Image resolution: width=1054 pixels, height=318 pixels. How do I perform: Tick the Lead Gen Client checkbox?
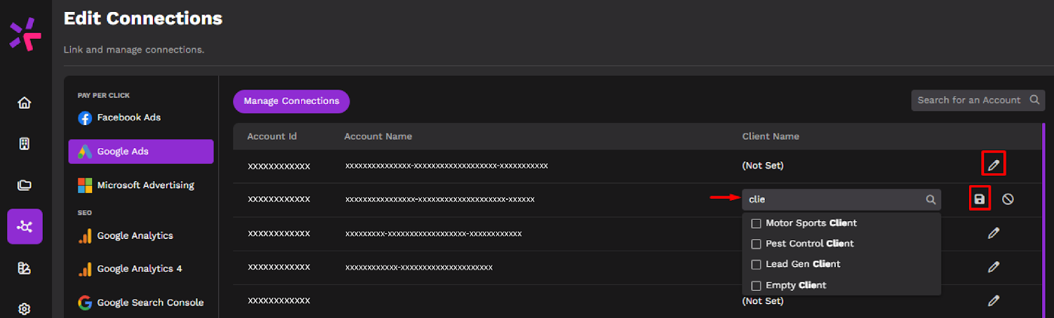click(x=756, y=264)
